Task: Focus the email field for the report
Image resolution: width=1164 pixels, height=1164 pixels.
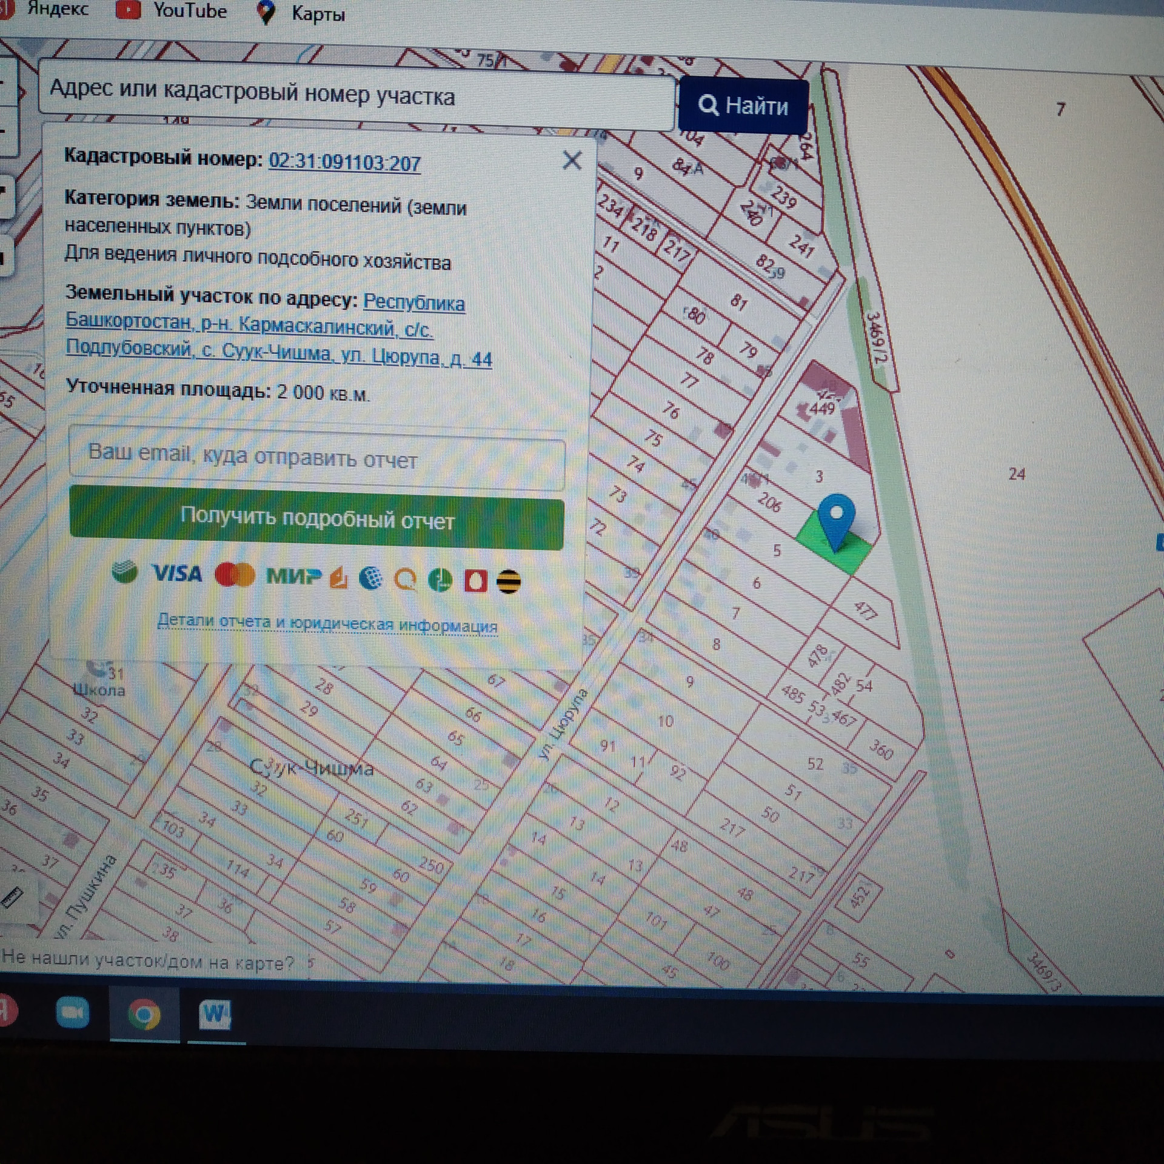Action: [317, 458]
